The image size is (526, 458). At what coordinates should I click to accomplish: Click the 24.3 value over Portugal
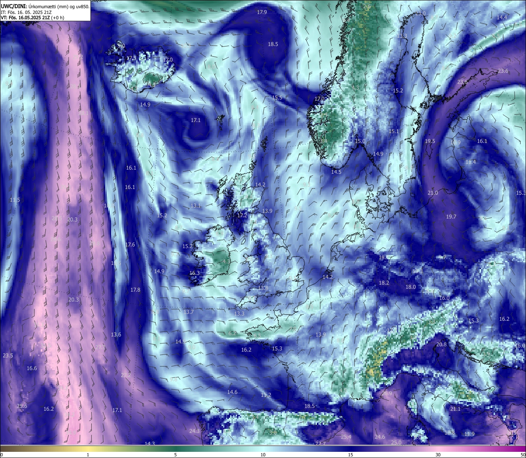click(194, 431)
